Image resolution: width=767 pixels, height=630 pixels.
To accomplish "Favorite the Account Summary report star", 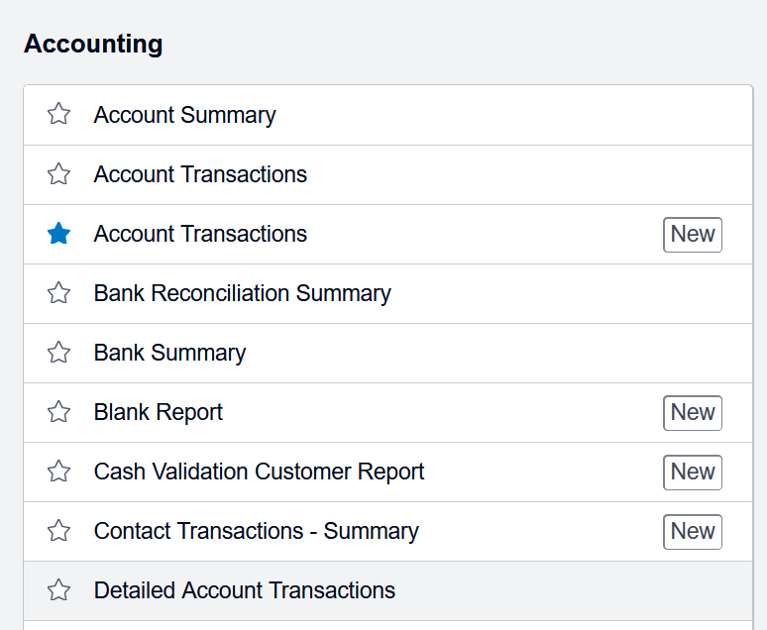I will coord(59,115).
